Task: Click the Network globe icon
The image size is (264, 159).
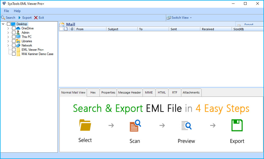Action: 18,45
